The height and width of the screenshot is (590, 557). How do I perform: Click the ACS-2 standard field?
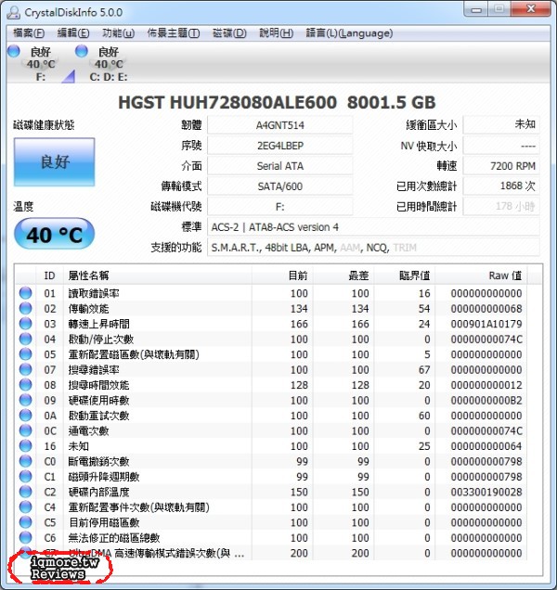373,227
